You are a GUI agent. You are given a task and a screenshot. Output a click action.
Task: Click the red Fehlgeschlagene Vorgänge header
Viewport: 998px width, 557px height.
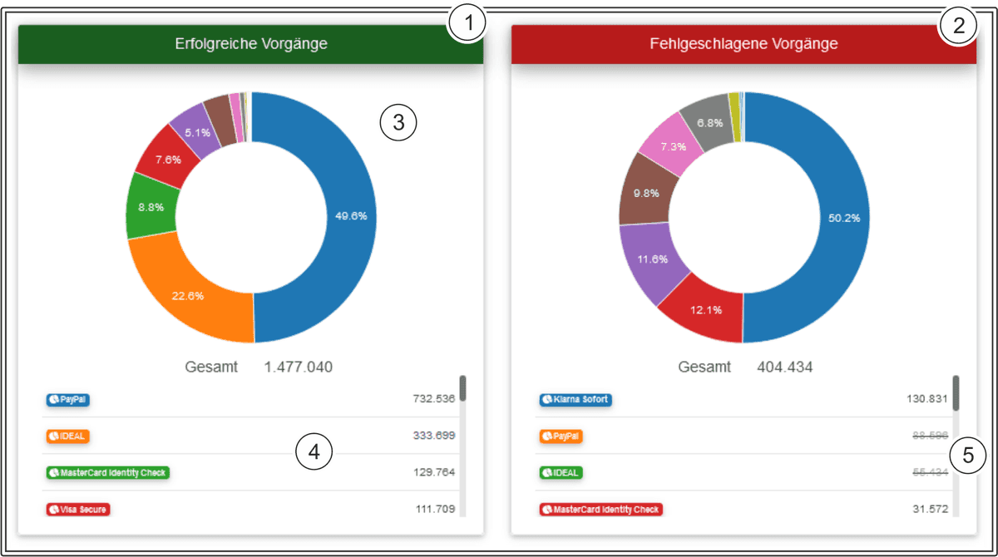point(743,44)
